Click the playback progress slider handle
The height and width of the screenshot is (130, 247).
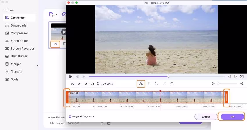168,77
